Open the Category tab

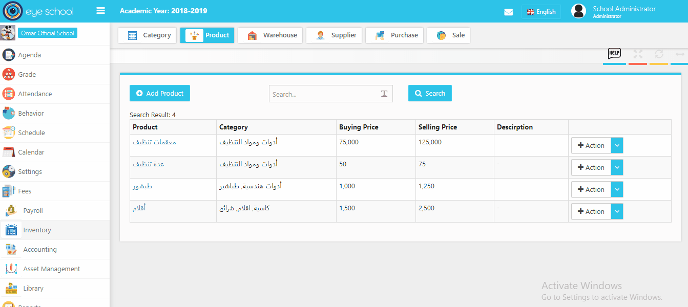147,35
